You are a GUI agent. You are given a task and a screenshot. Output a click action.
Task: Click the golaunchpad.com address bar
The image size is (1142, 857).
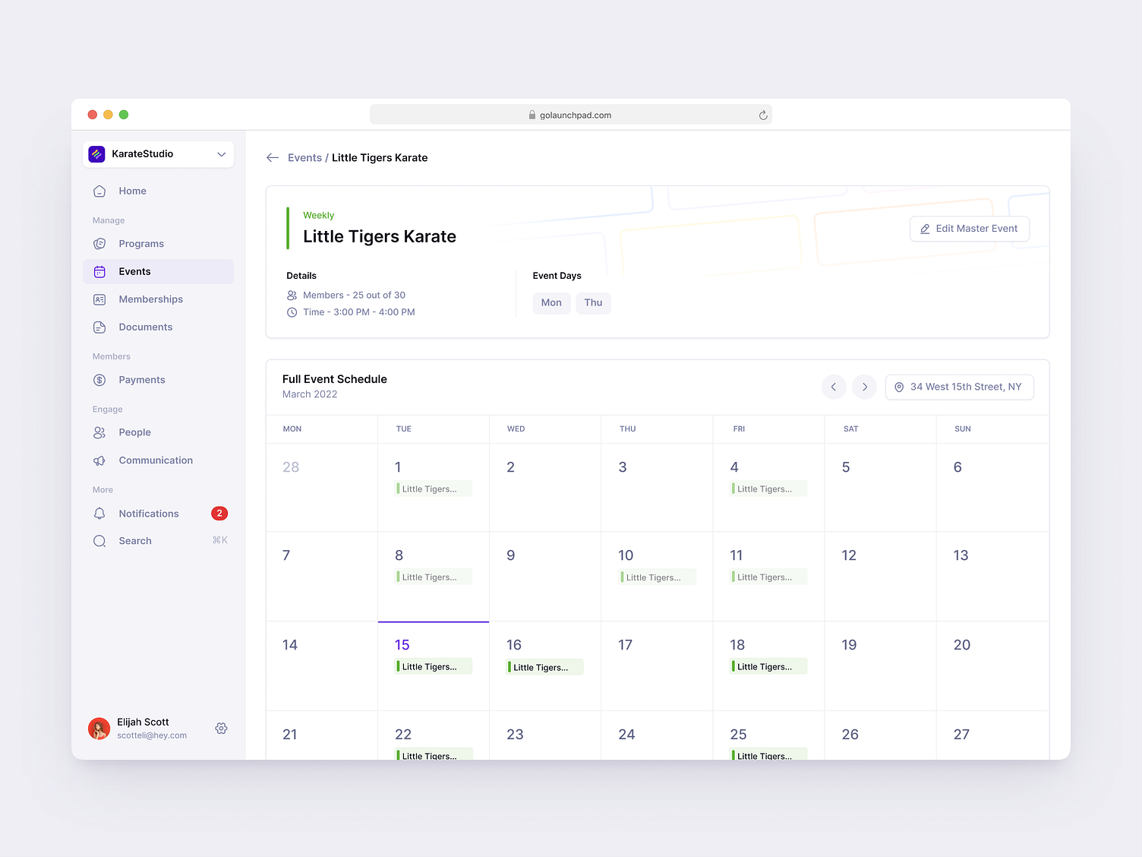[571, 115]
